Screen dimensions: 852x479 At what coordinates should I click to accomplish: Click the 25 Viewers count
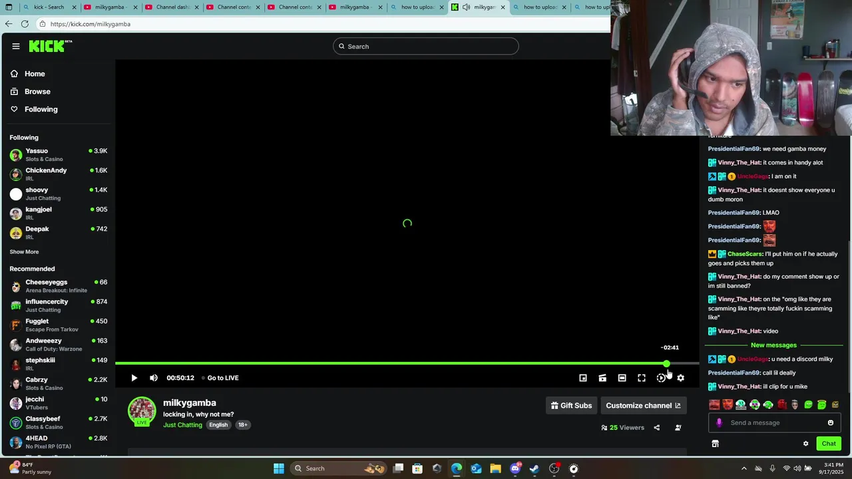click(x=622, y=428)
